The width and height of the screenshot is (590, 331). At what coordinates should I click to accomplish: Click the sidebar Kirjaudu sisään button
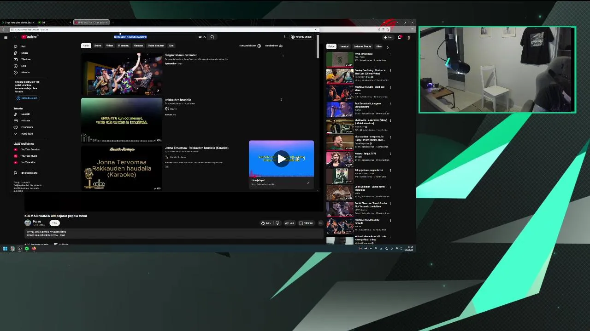pos(27,98)
